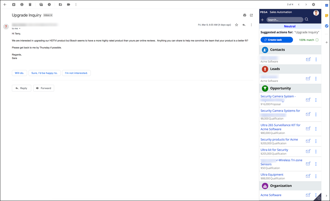Open the Security products for Acme opportunity

pyautogui.click(x=279, y=140)
